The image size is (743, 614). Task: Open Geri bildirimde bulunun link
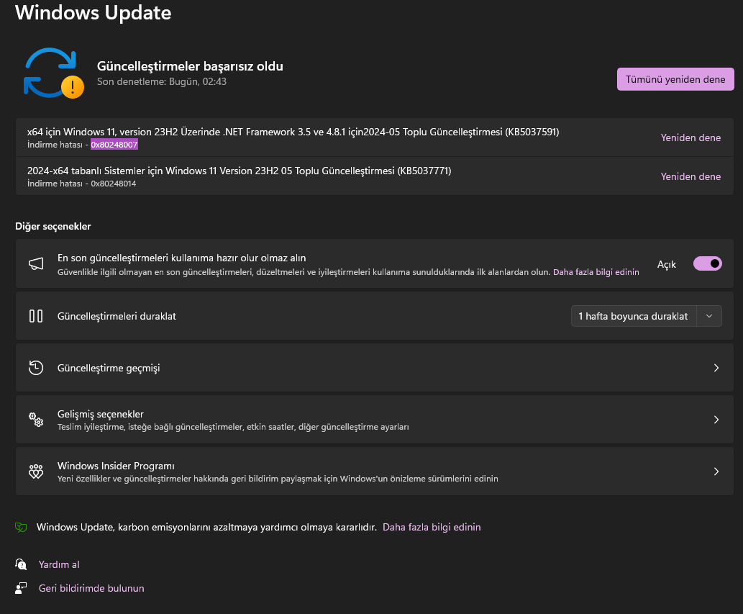[x=91, y=588]
